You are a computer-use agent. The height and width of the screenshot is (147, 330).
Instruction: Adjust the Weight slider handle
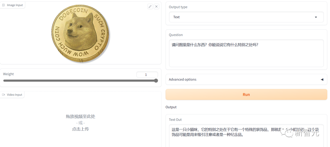156,81
